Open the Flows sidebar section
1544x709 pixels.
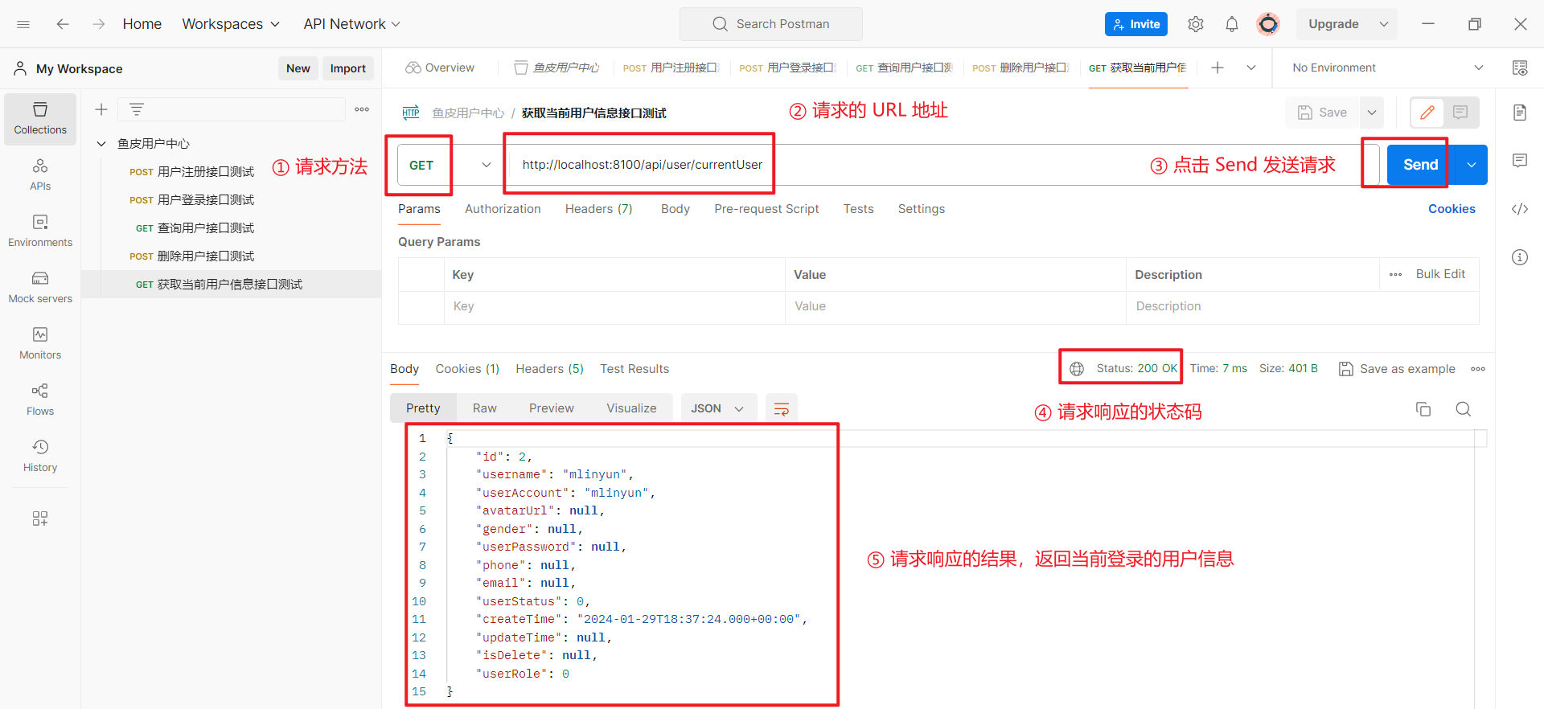[x=40, y=400]
